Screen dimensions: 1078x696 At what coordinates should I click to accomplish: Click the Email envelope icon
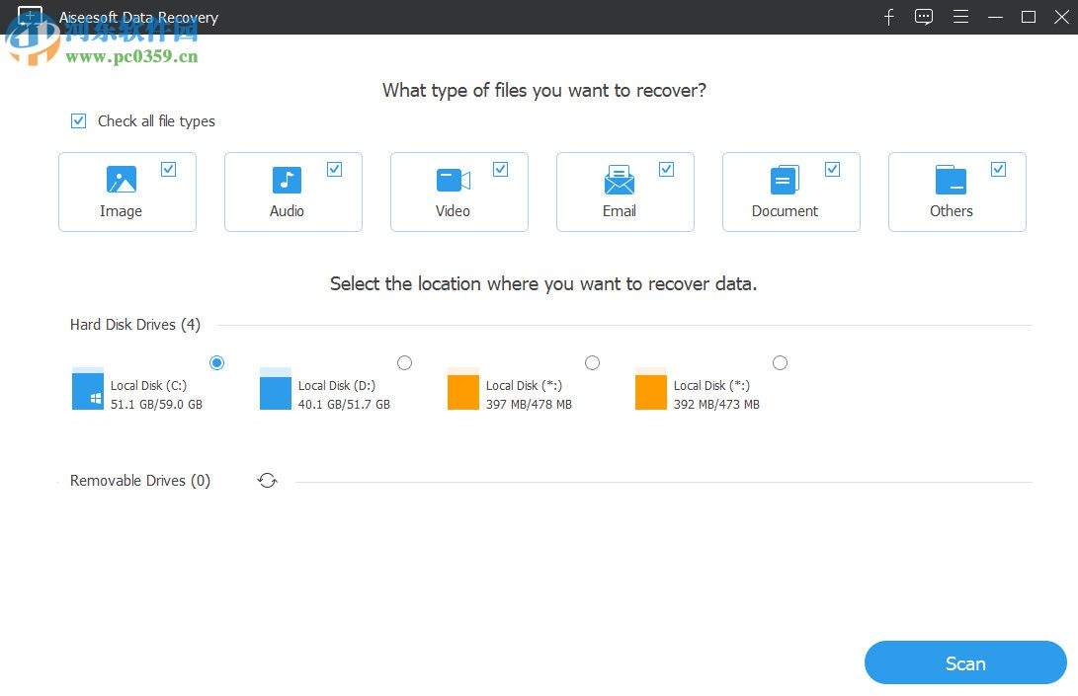[619, 180]
